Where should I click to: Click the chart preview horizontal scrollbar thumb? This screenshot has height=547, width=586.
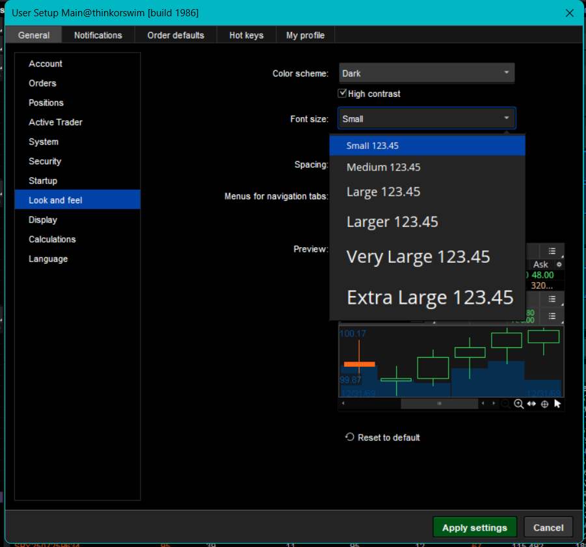pos(439,404)
